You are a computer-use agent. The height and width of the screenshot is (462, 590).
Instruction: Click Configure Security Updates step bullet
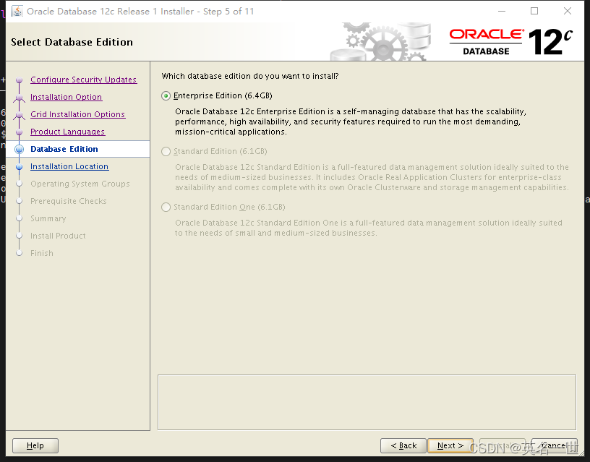tap(20, 80)
